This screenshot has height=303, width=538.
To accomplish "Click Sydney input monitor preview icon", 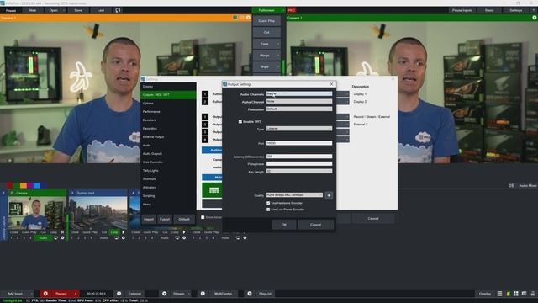I will click(117, 237).
